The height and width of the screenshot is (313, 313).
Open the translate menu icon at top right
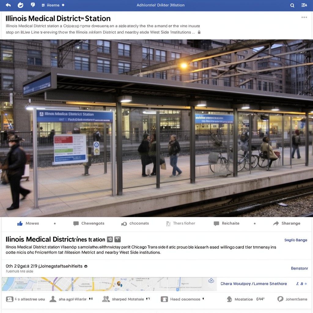pos(304,5)
